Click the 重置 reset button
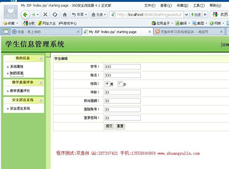Viewport: 229px width, 169px height. (x=120, y=126)
